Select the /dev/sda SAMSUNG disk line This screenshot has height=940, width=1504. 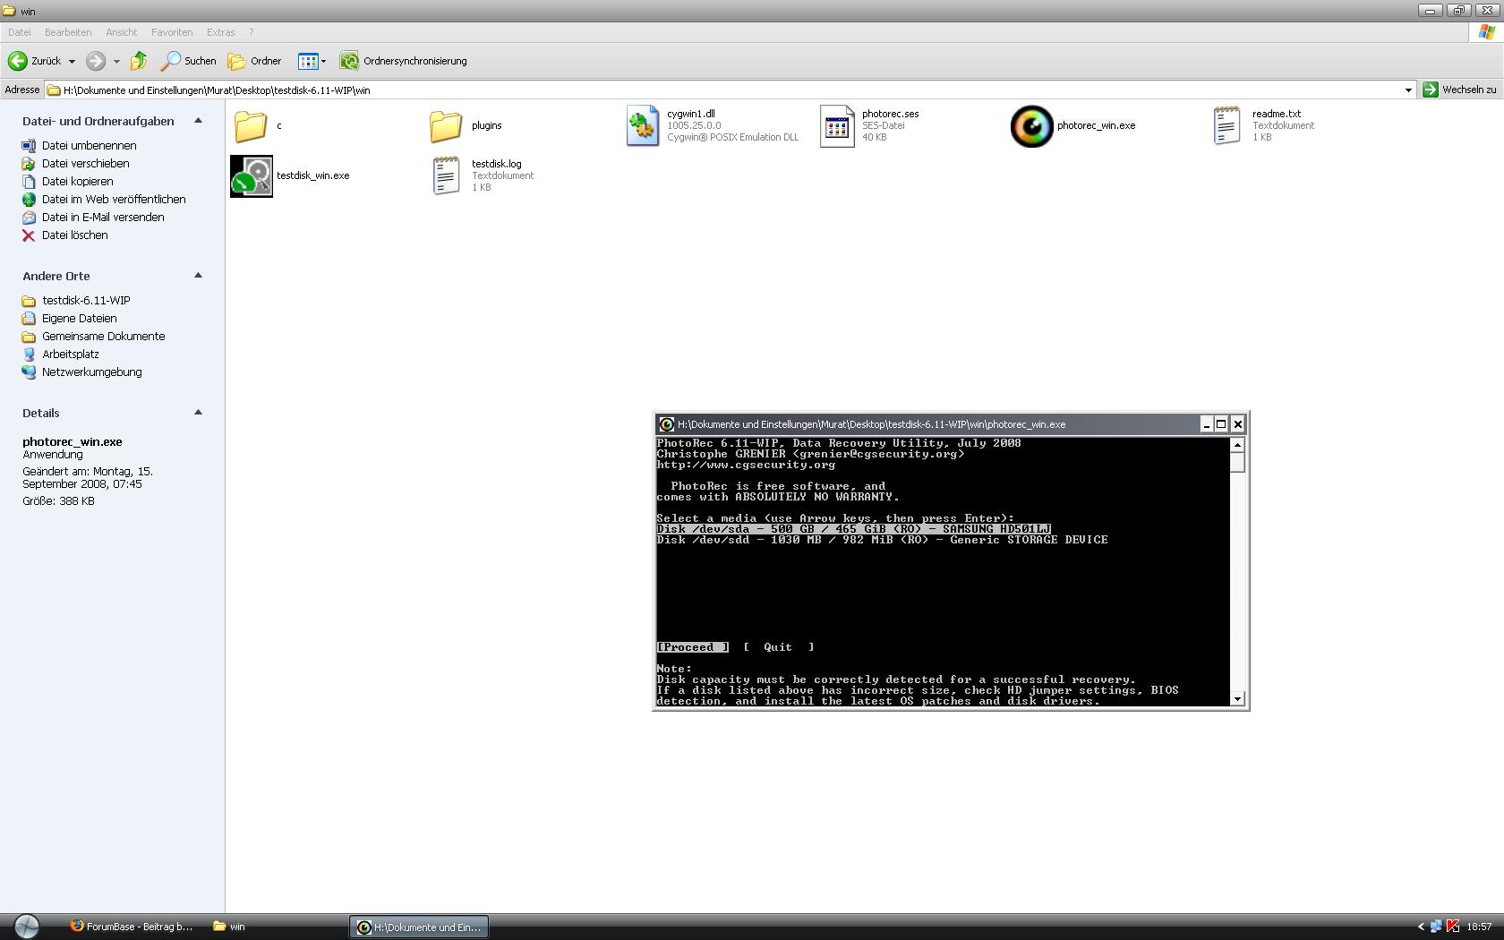pos(853,529)
